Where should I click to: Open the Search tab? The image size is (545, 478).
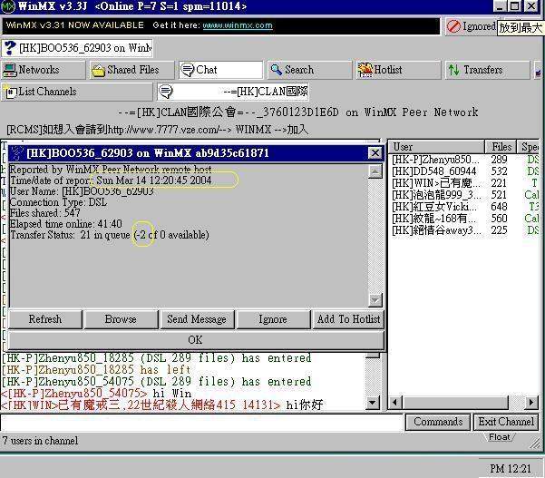click(x=309, y=70)
